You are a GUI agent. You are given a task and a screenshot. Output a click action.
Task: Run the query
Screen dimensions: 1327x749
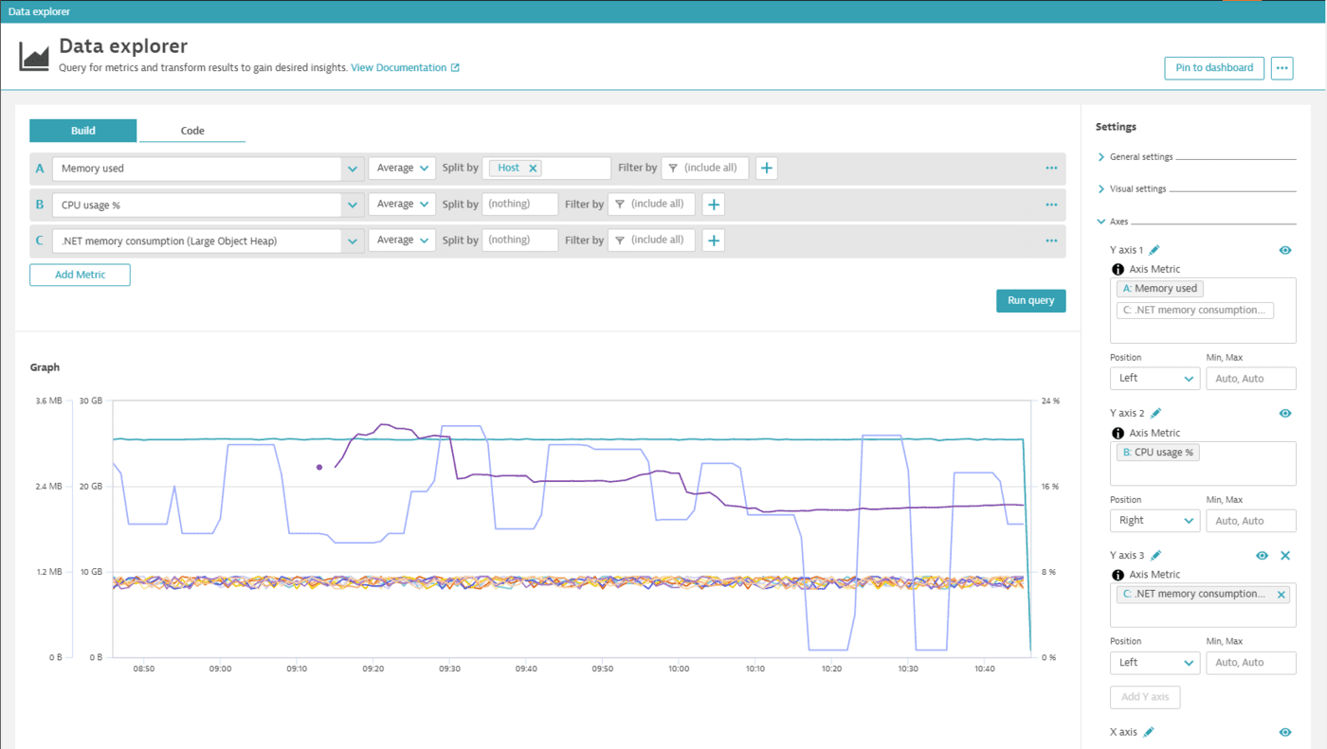(x=1030, y=300)
